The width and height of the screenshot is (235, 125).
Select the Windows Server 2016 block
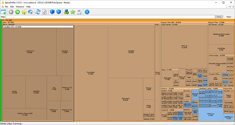point(25,114)
